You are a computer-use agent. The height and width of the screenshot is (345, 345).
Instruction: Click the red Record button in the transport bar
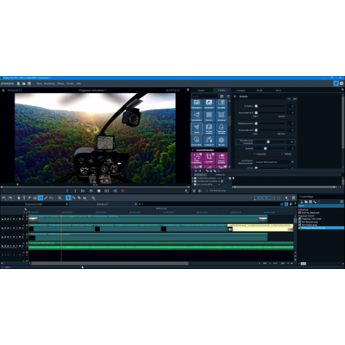(122, 191)
